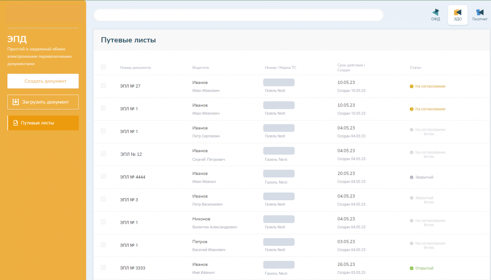491x280 pixels.
Task: Click the orange status icon for ЭПЛ № 27
Action: click(412, 86)
